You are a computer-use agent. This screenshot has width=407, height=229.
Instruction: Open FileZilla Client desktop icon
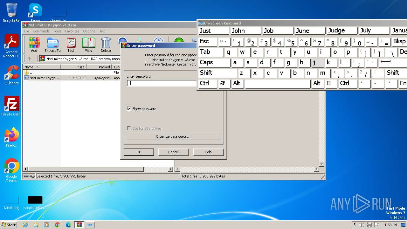pyautogui.click(x=11, y=106)
